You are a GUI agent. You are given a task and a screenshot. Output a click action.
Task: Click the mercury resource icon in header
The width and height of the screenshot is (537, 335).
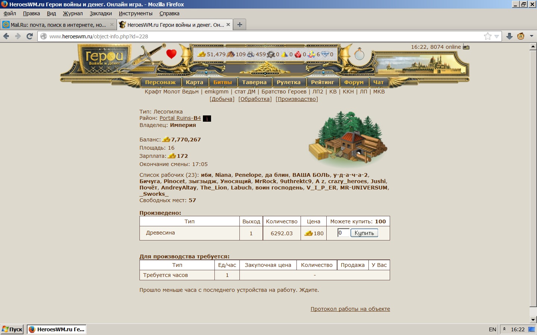pos(271,54)
